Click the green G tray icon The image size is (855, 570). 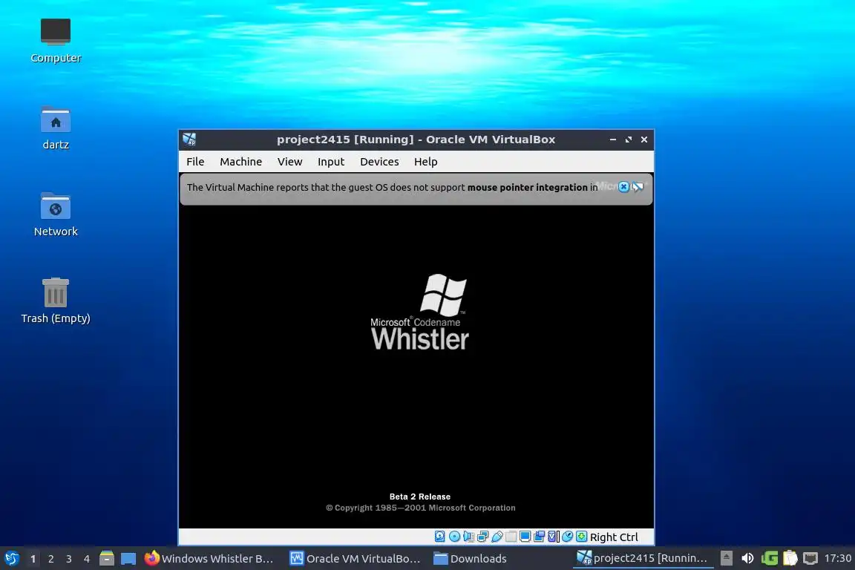click(x=770, y=558)
